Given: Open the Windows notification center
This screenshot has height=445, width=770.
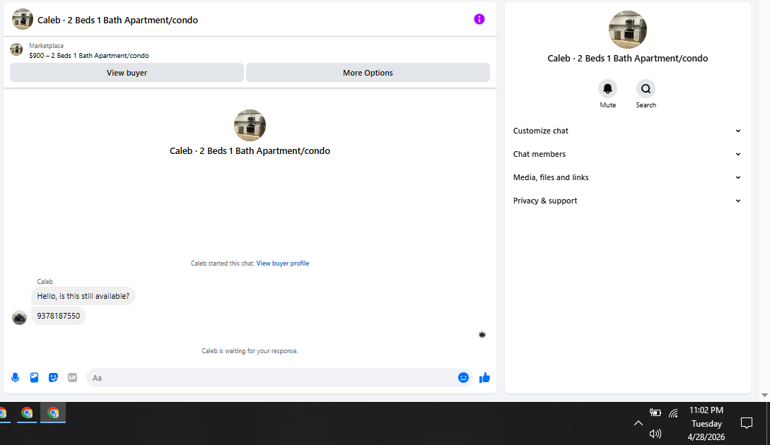Looking at the screenshot, I should (x=747, y=423).
